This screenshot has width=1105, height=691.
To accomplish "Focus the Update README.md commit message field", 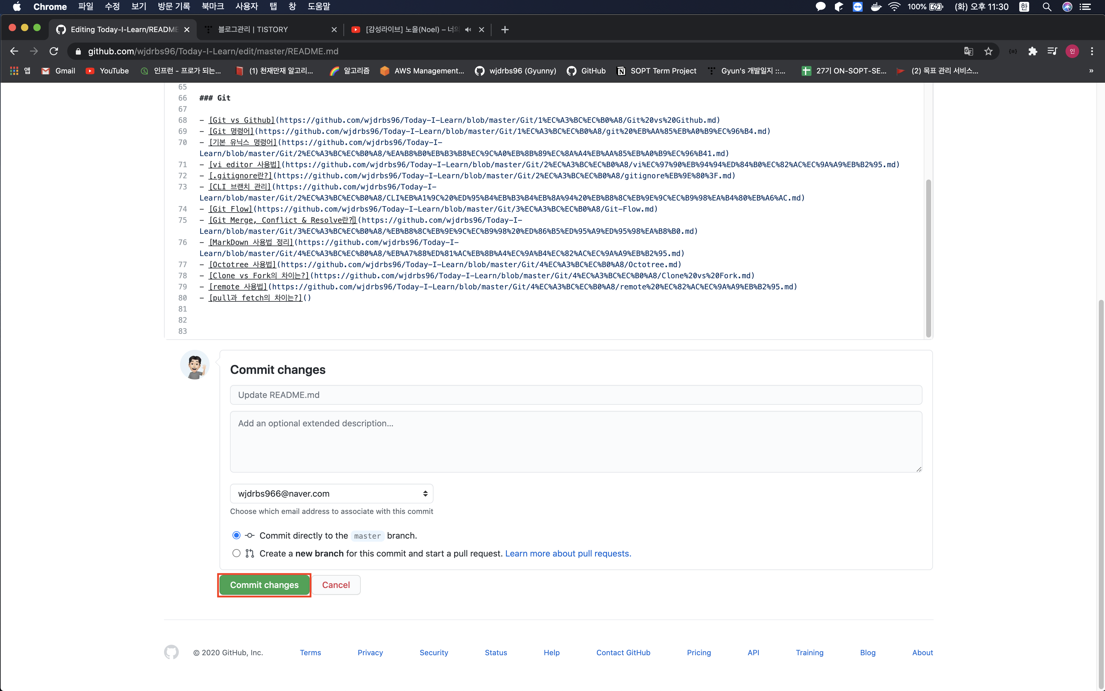I will click(575, 395).
